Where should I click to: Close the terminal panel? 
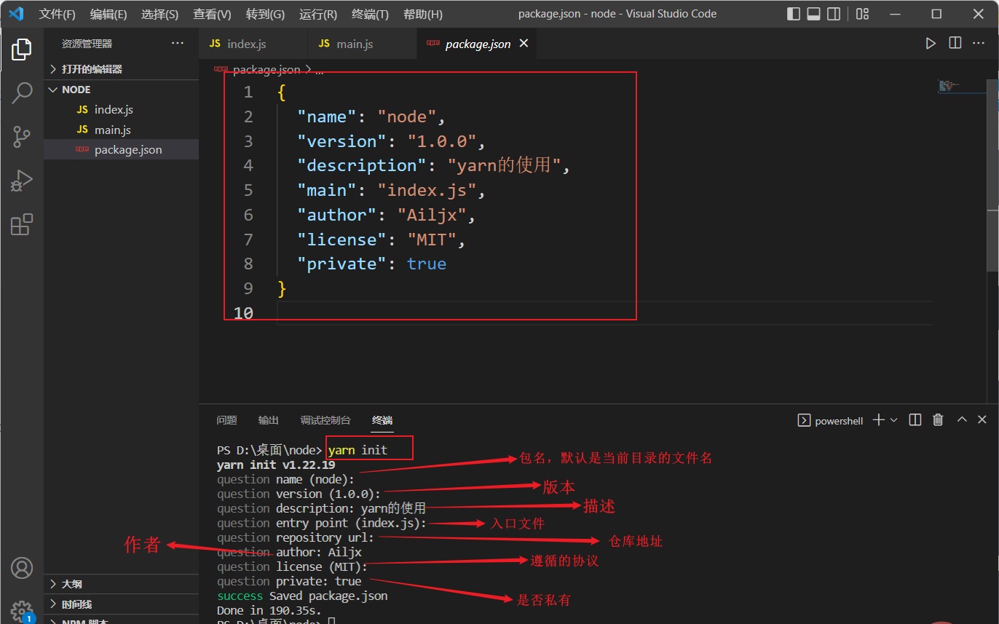(982, 419)
